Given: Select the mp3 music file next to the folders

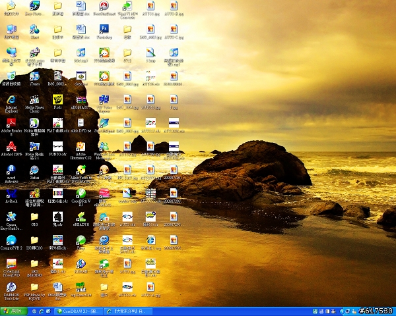Looking at the screenshot, I should (x=81, y=53).
